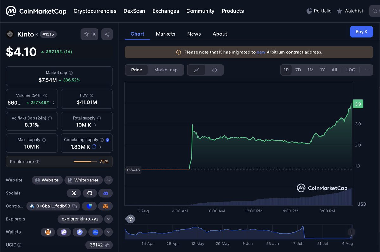Screen dimensions: 380x252
Task: Add Kinto to watchlist with the star 1K button
Action: [90, 34]
